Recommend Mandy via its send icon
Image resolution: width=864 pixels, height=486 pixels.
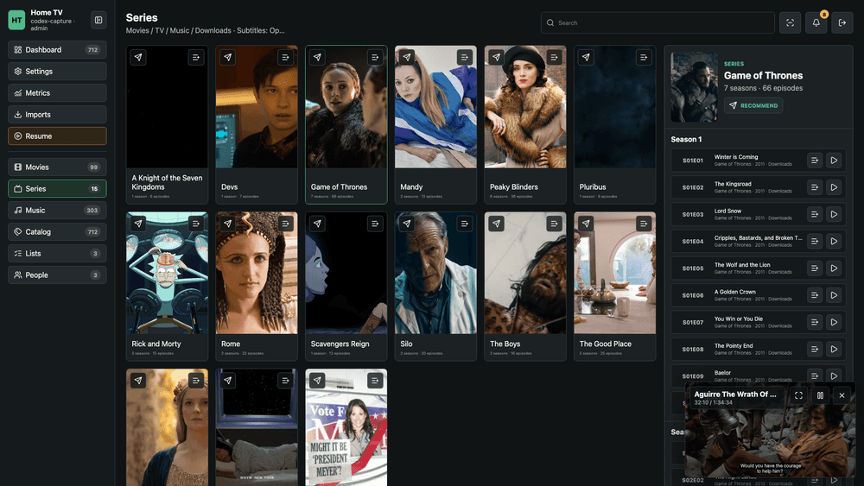(407, 57)
